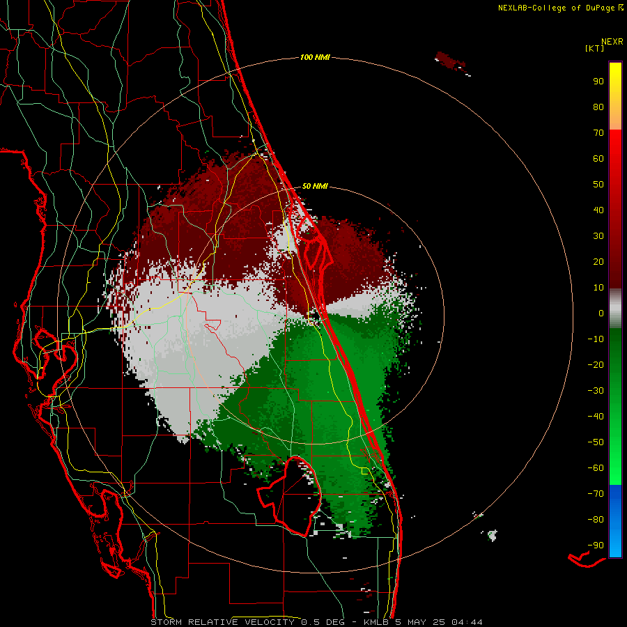Click the 50 value on the velocity scale

(x=598, y=185)
